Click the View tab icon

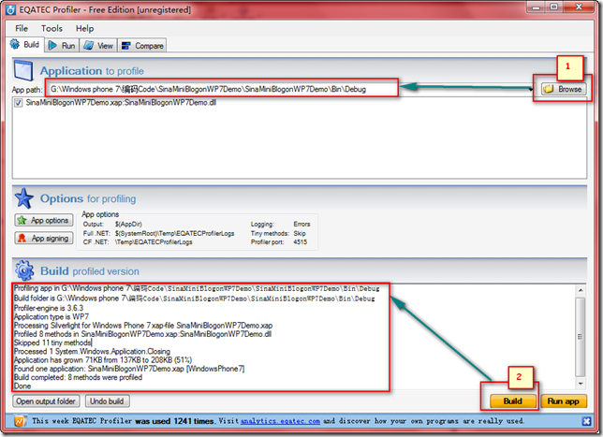[x=88, y=46]
